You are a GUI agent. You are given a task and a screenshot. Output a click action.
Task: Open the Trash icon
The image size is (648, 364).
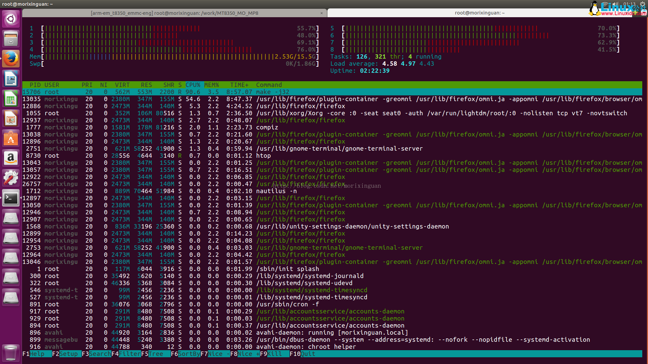pos(11,353)
